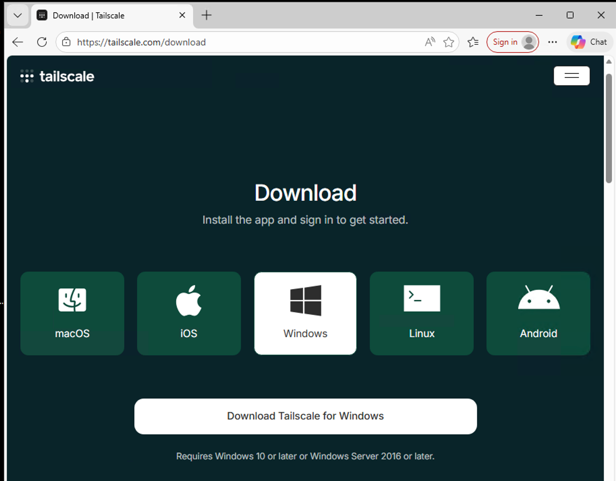
Task: Select the Windows download card
Action: tap(305, 313)
